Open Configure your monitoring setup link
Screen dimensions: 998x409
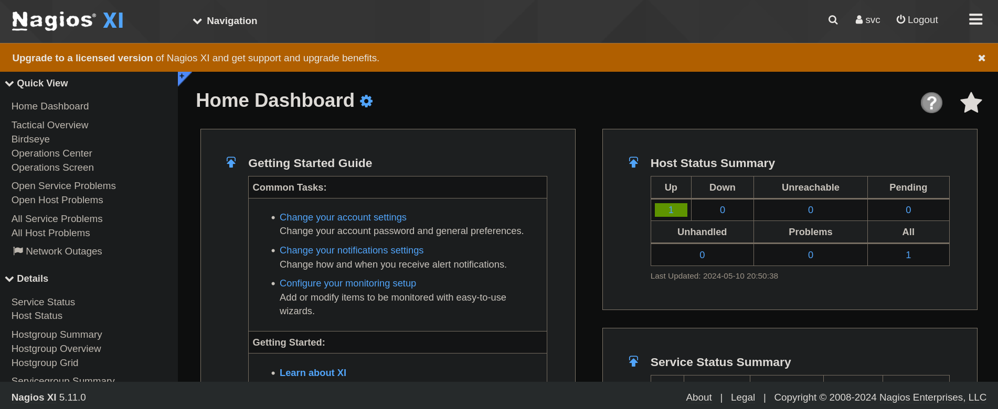pyautogui.click(x=348, y=283)
